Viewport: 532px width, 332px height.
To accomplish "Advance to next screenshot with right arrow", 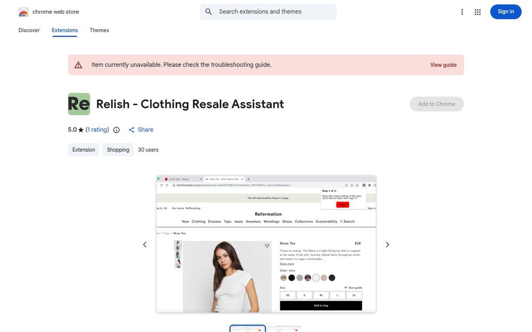I will [387, 244].
